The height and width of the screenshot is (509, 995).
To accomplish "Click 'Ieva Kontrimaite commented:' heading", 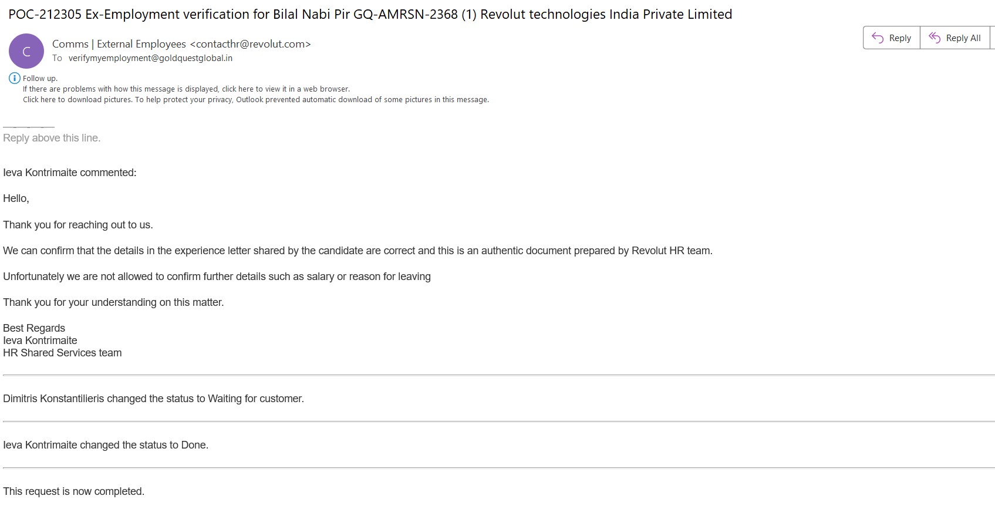I will click(69, 173).
